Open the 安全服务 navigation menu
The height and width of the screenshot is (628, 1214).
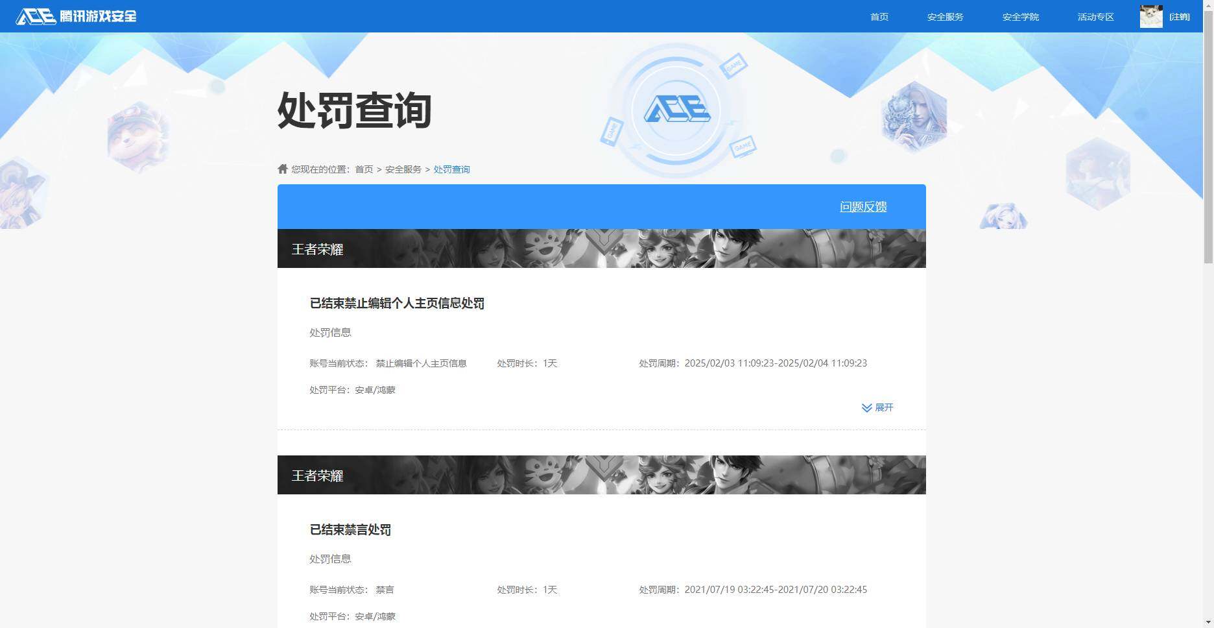[x=945, y=17]
